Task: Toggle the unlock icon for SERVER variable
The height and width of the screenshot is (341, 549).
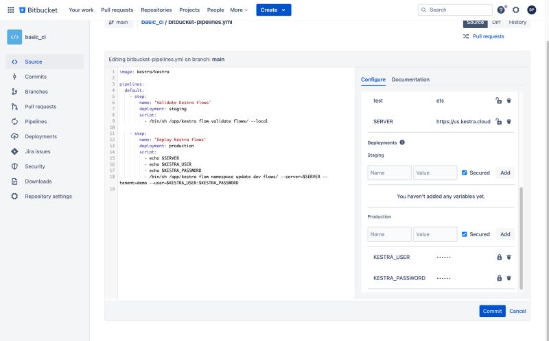Action: [x=499, y=122]
